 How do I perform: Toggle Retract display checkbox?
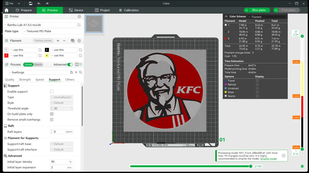pos(257,84)
